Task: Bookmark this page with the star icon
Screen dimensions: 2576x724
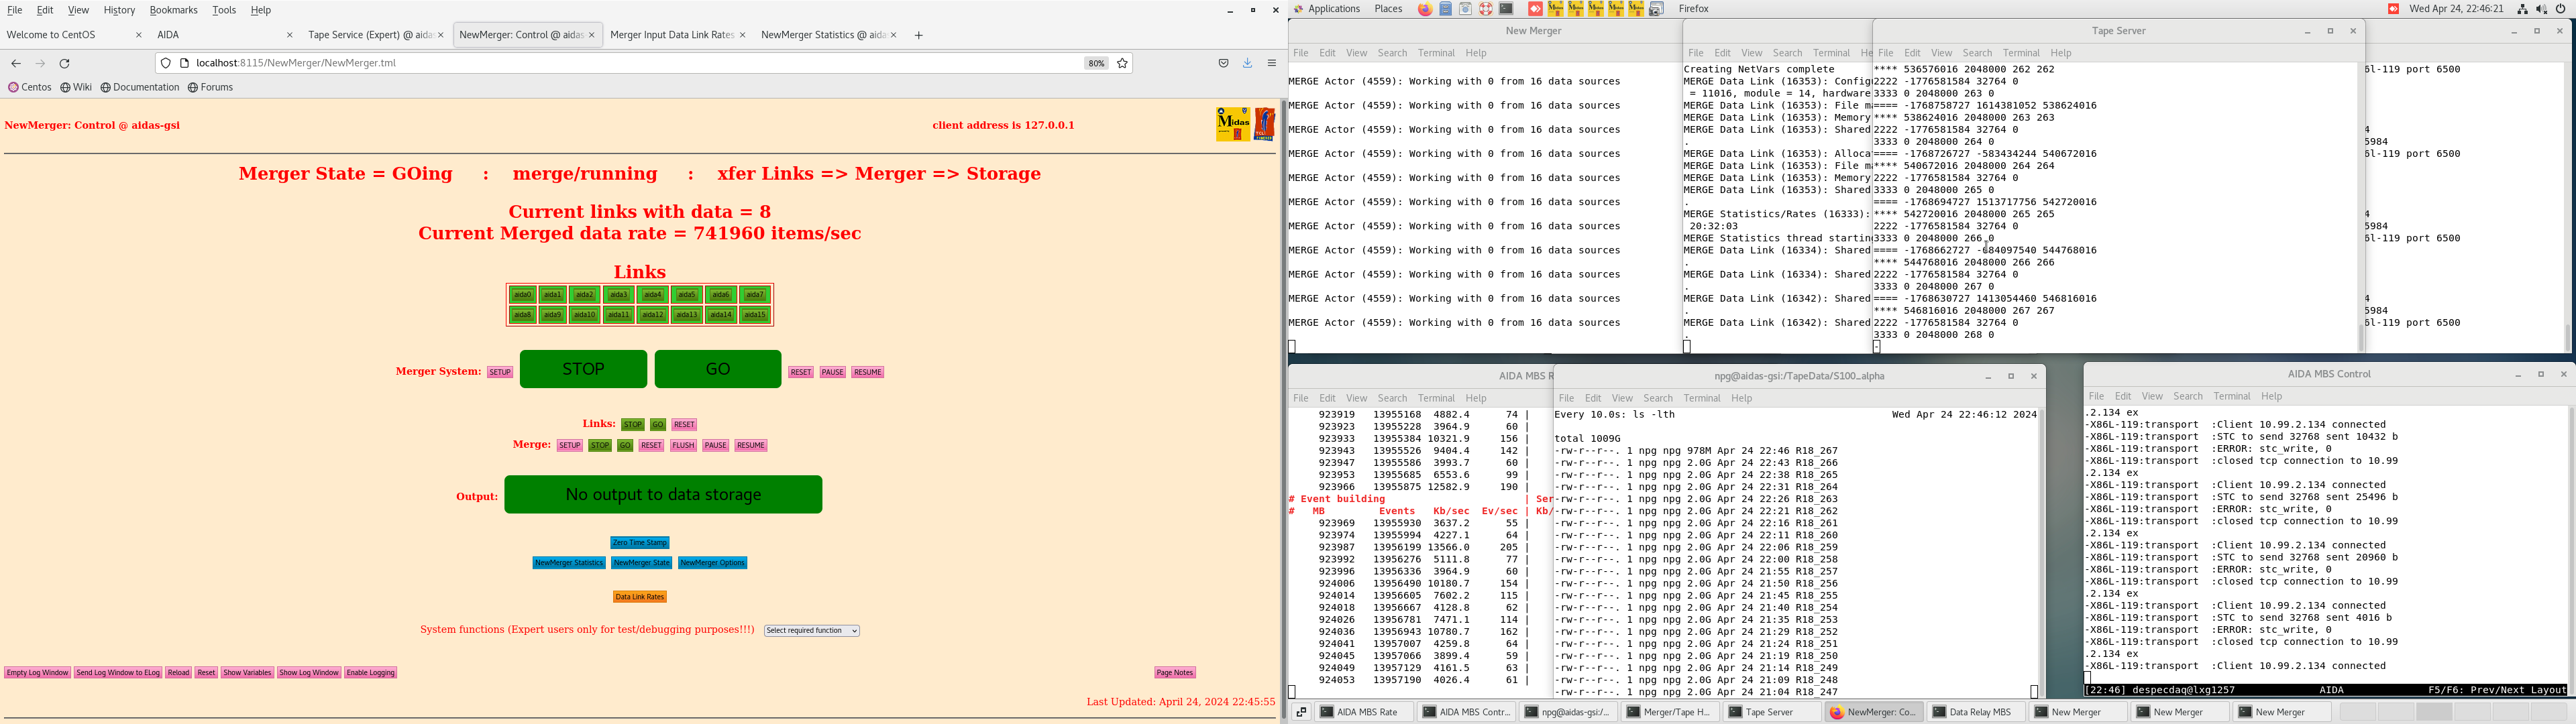Action: [1122, 63]
